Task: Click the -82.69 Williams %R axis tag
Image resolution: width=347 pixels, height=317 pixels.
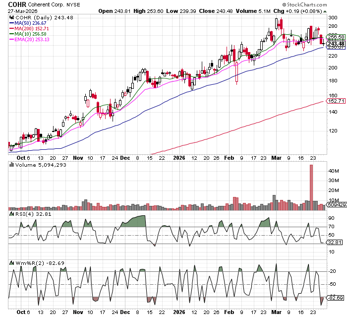Action: [x=335, y=298]
